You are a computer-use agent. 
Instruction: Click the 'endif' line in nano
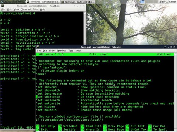click(41, 74)
